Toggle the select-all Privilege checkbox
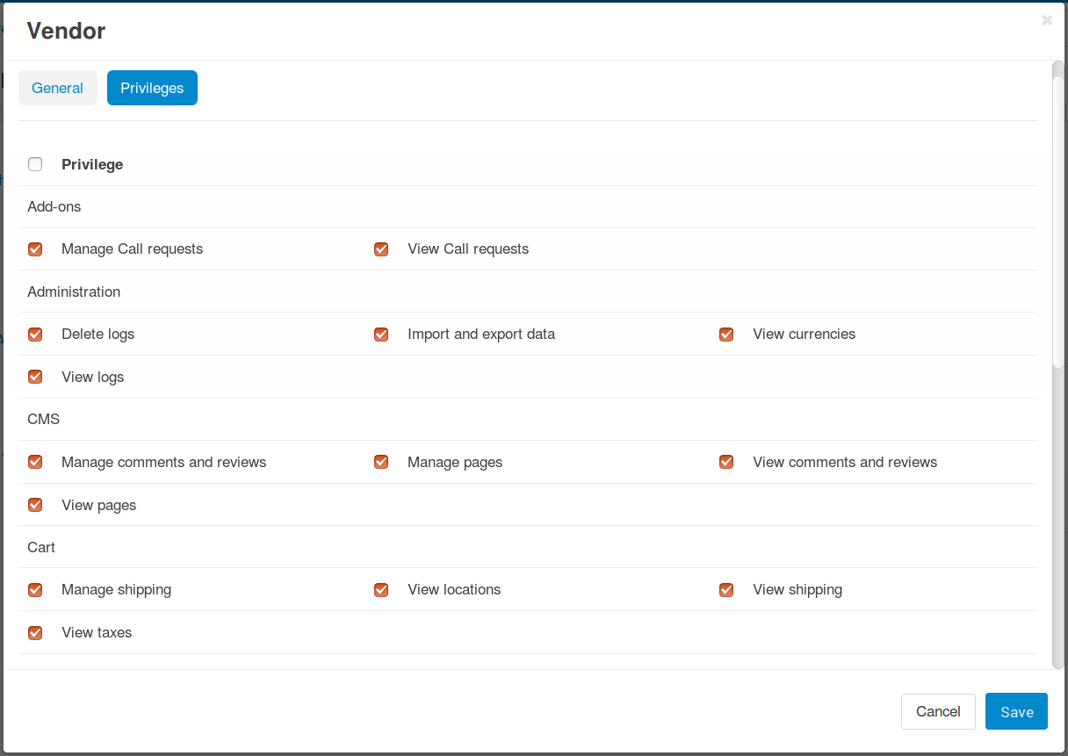The width and height of the screenshot is (1068, 756). (x=35, y=164)
